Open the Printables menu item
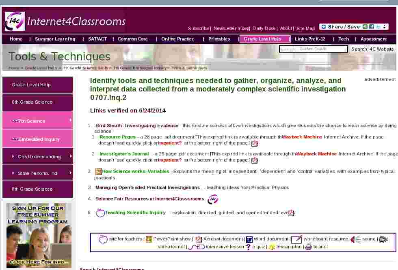398x270 pixels. (x=219, y=39)
